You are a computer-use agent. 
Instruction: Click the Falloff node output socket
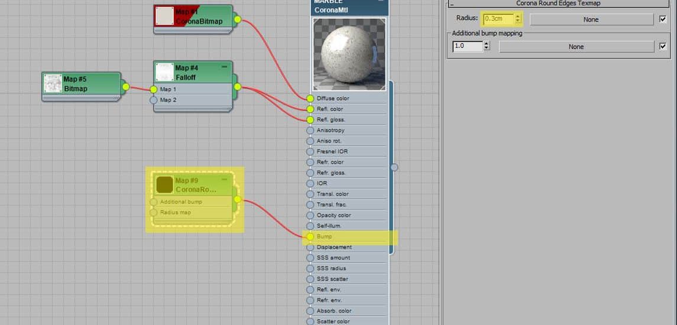237,87
